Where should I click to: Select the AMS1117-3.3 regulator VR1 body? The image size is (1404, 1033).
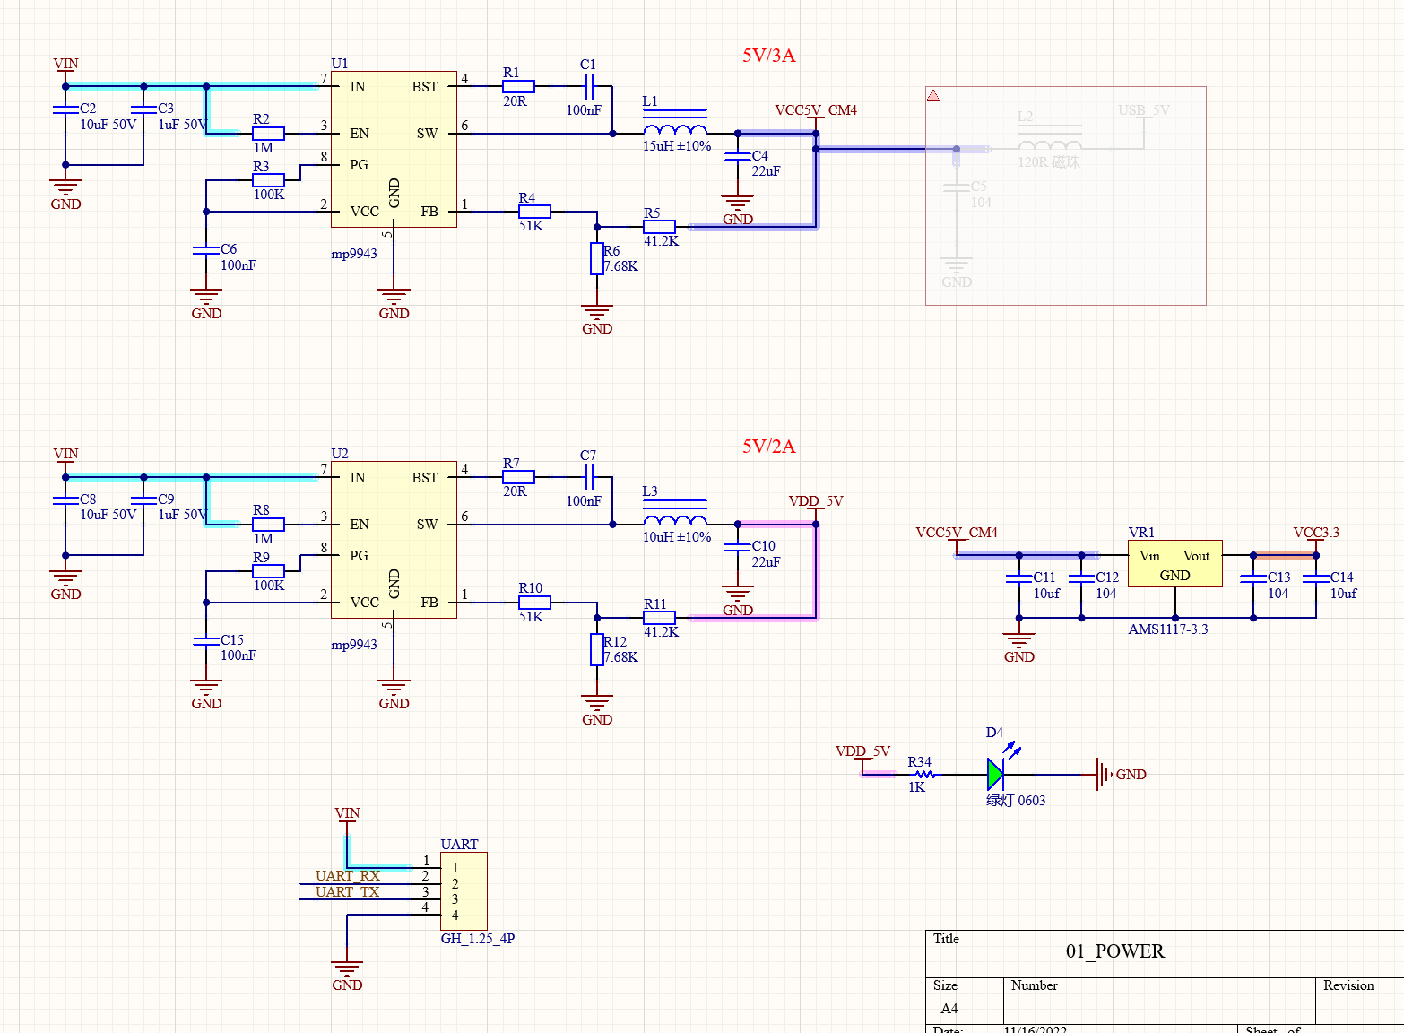(x=1174, y=564)
